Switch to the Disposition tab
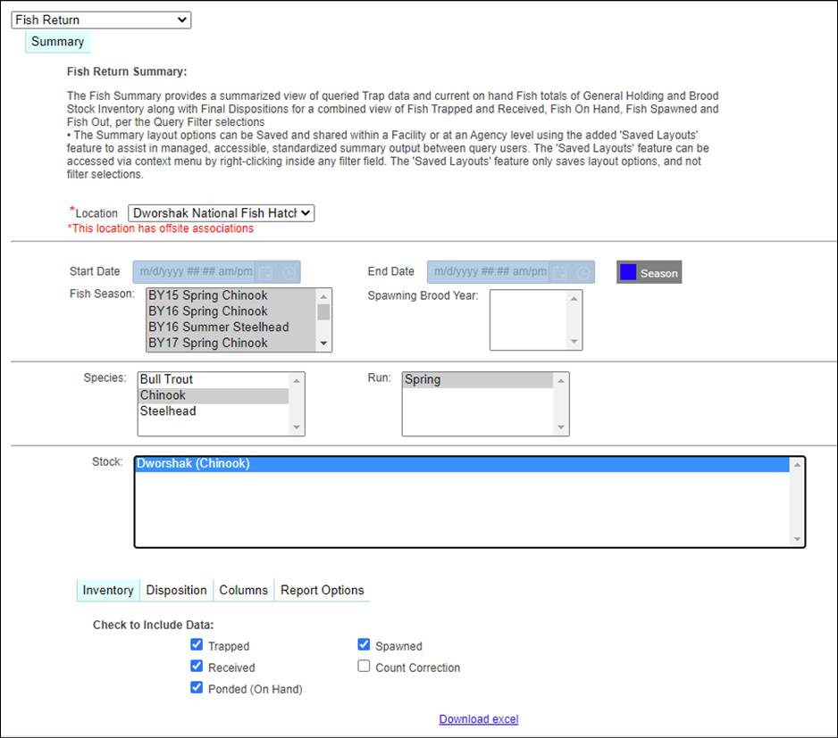838x738 pixels. coord(176,590)
